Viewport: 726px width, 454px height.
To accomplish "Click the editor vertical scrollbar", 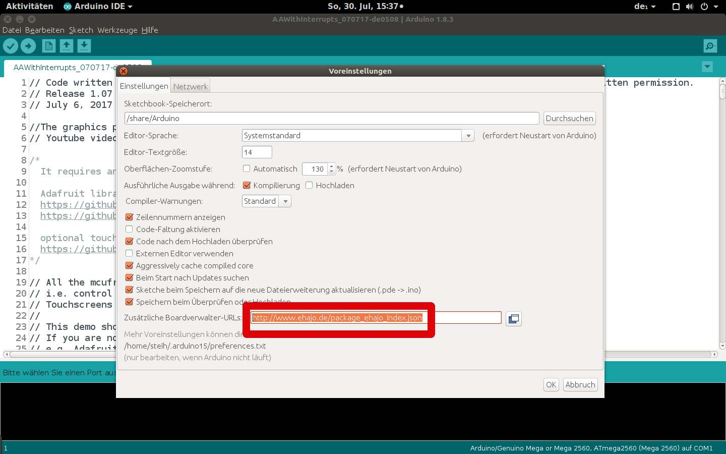I will click(722, 213).
